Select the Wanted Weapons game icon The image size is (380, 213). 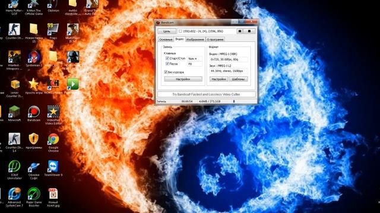click(x=14, y=60)
